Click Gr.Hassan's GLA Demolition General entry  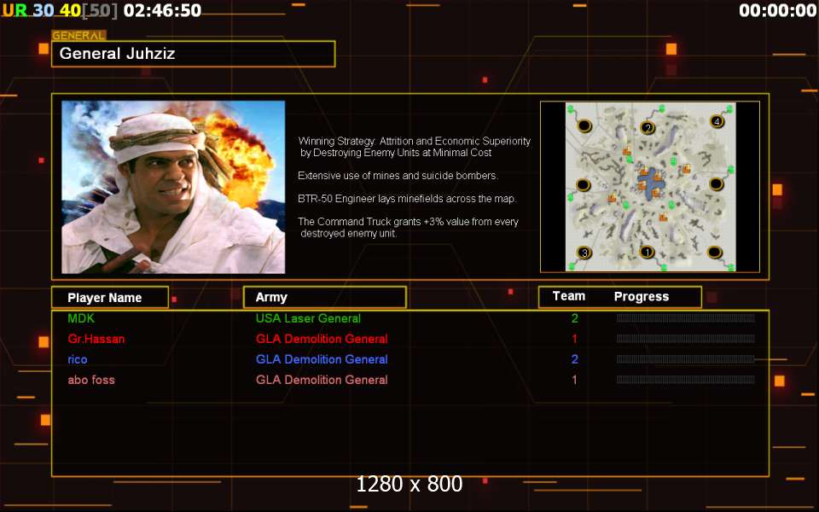(322, 339)
